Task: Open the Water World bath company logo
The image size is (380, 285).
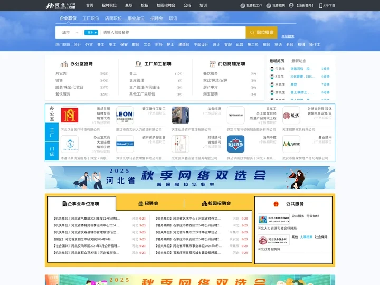Action: [70, 144]
